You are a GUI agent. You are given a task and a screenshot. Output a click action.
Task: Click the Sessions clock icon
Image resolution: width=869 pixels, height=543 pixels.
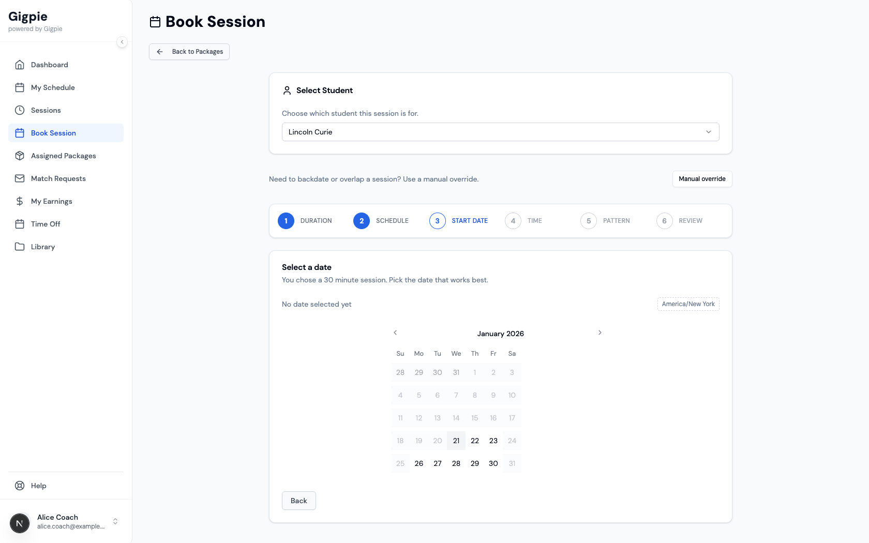click(x=20, y=110)
